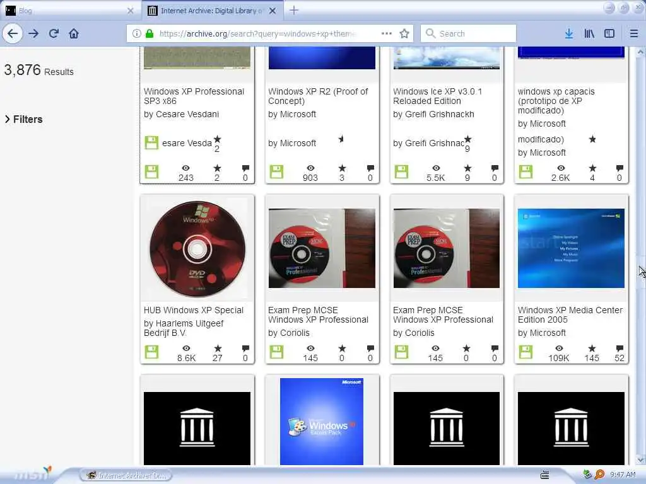
Task: Expand the Filters section
Action: [23, 119]
